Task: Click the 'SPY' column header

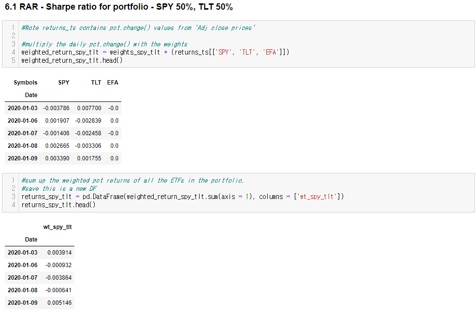Action: [64, 83]
